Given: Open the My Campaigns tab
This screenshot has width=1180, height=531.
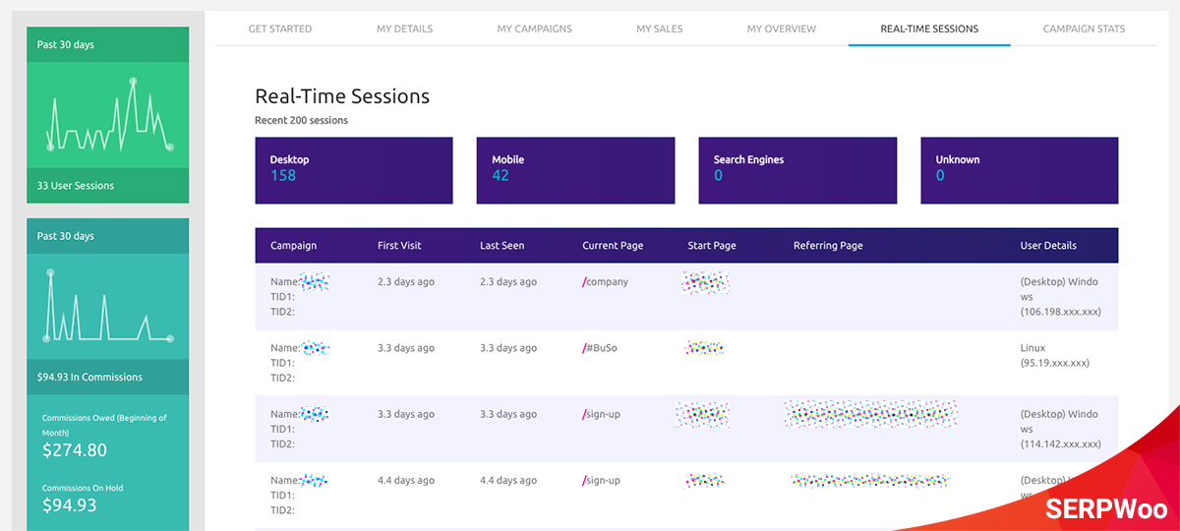Looking at the screenshot, I should (x=534, y=29).
